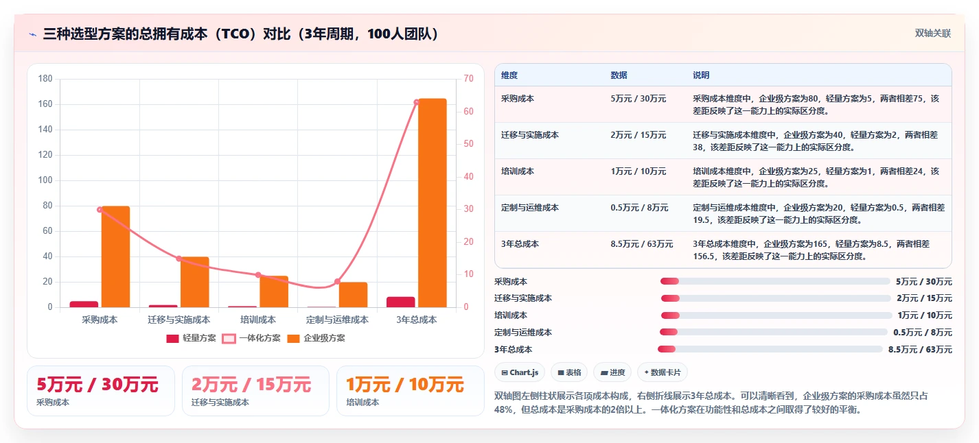This screenshot has height=443, width=979.
Task: Click the 定制与运维成本 progress bar
Action: click(774, 332)
